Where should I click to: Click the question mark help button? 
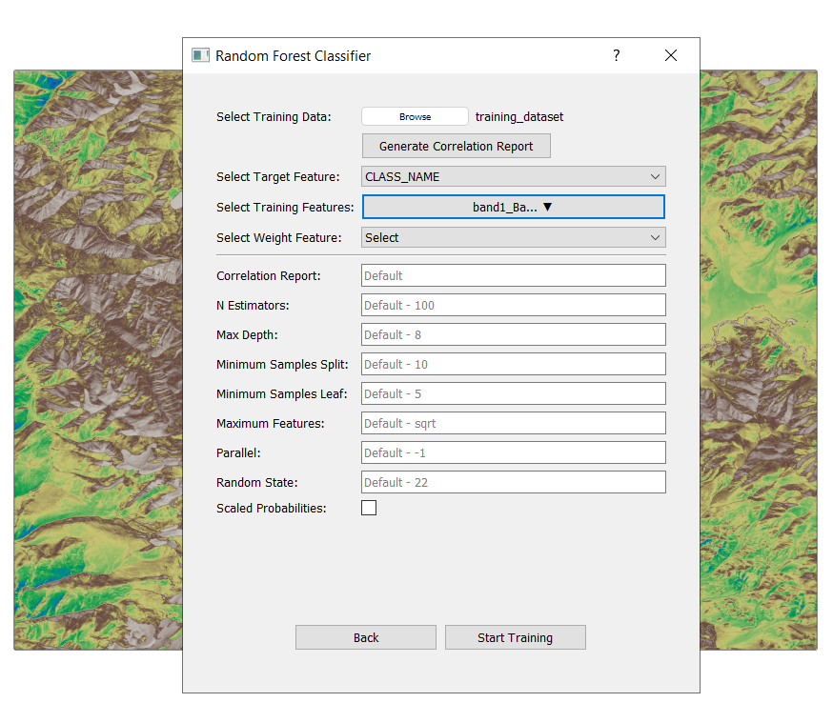click(617, 55)
